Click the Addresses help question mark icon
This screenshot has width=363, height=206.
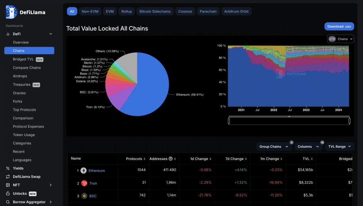171,159
